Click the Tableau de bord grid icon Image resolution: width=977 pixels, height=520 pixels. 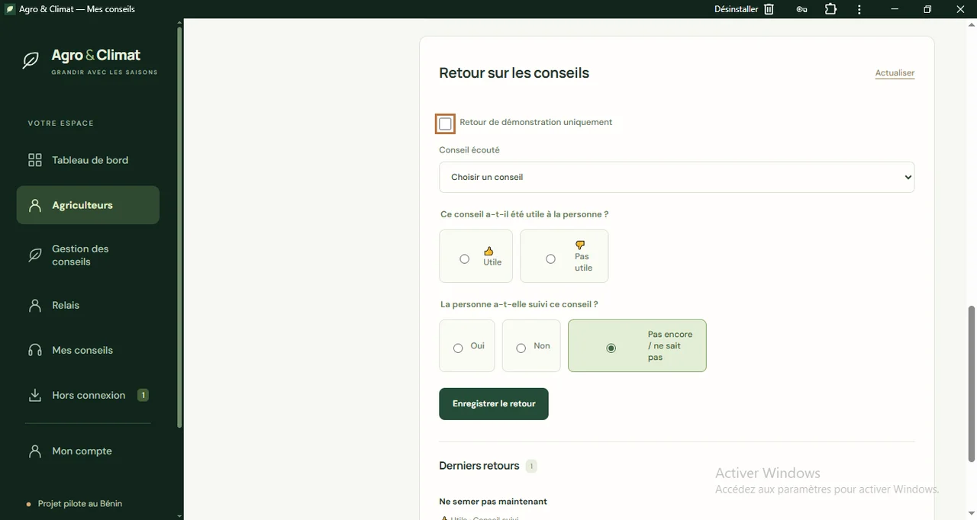tap(35, 160)
